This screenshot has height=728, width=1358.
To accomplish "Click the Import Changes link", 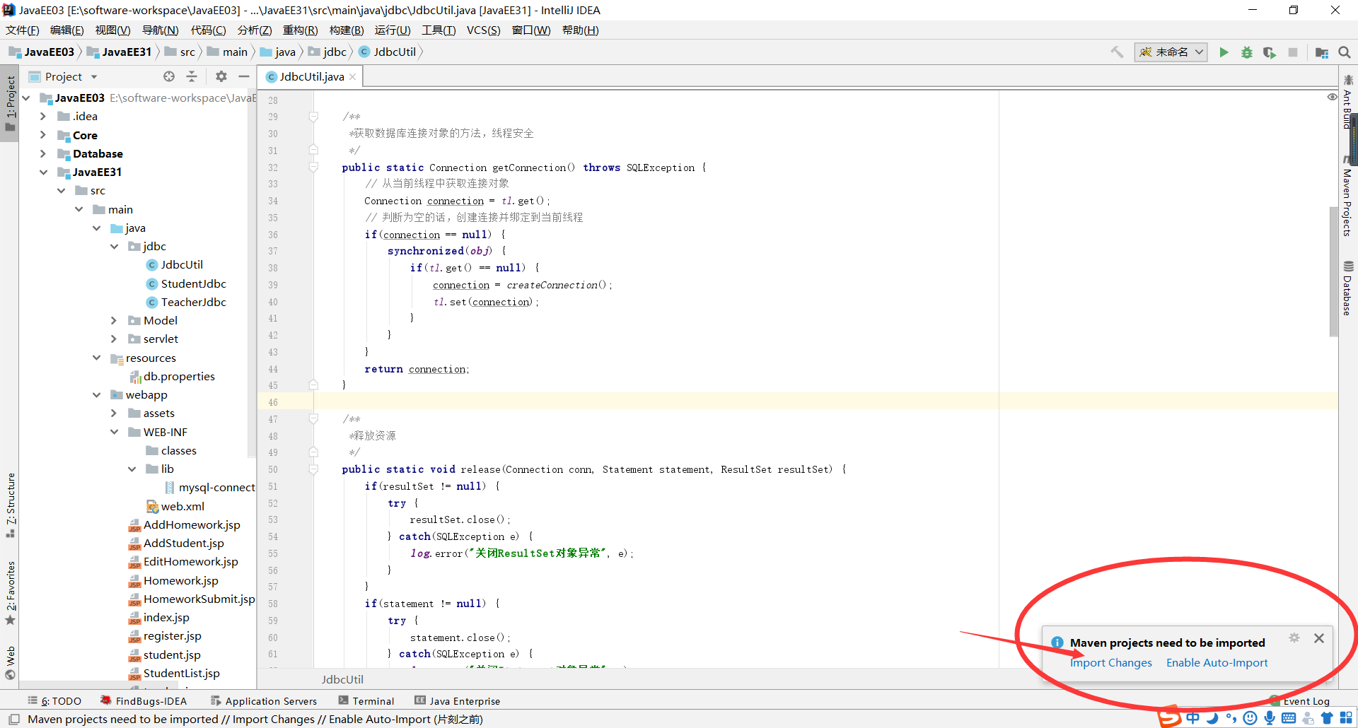I will 1111,663.
